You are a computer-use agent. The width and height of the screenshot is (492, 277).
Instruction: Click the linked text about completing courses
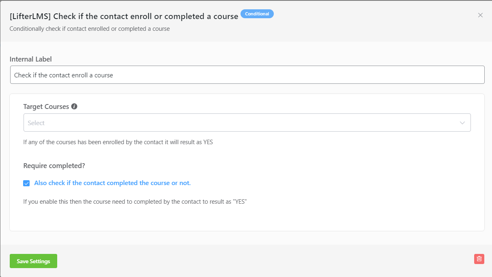[112, 183]
